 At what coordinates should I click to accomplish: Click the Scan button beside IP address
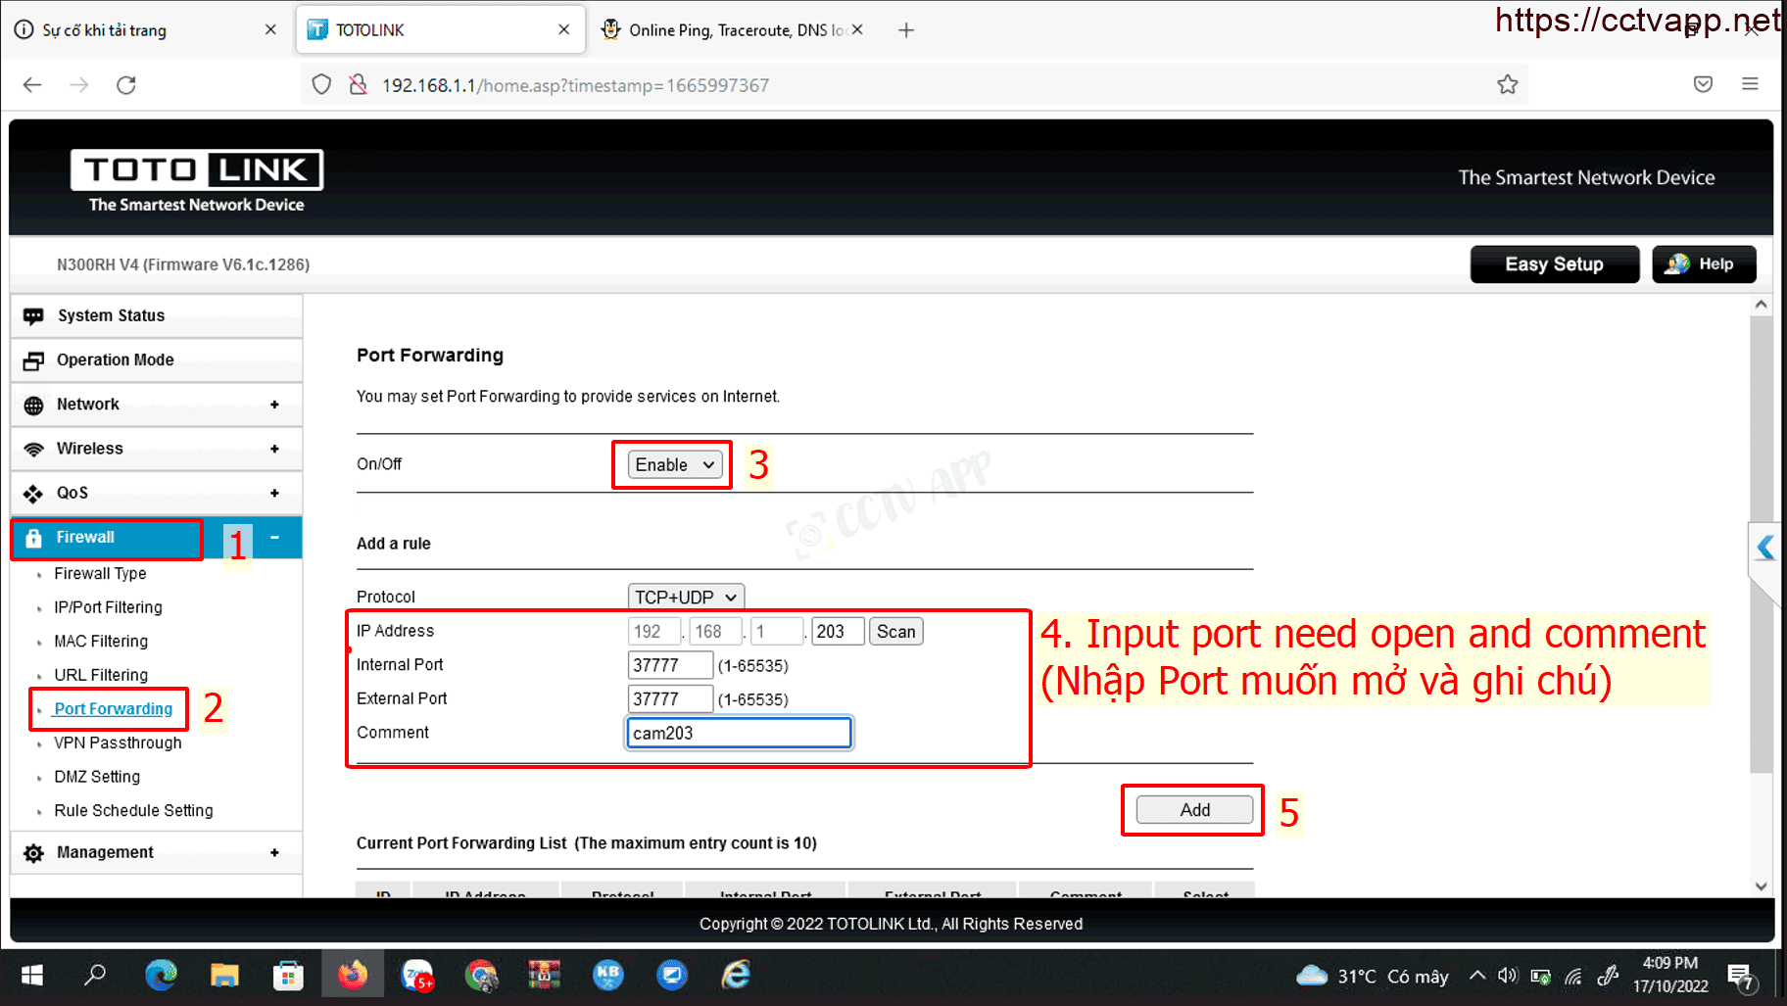pyautogui.click(x=895, y=632)
